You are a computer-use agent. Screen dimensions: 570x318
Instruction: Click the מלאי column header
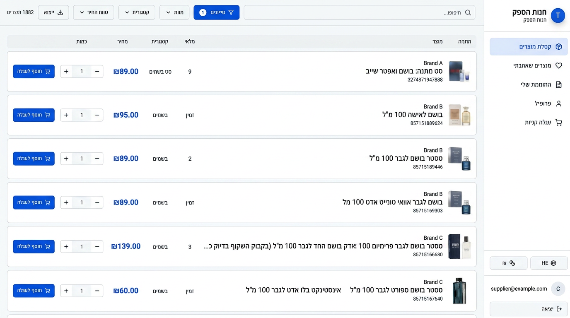tap(190, 41)
